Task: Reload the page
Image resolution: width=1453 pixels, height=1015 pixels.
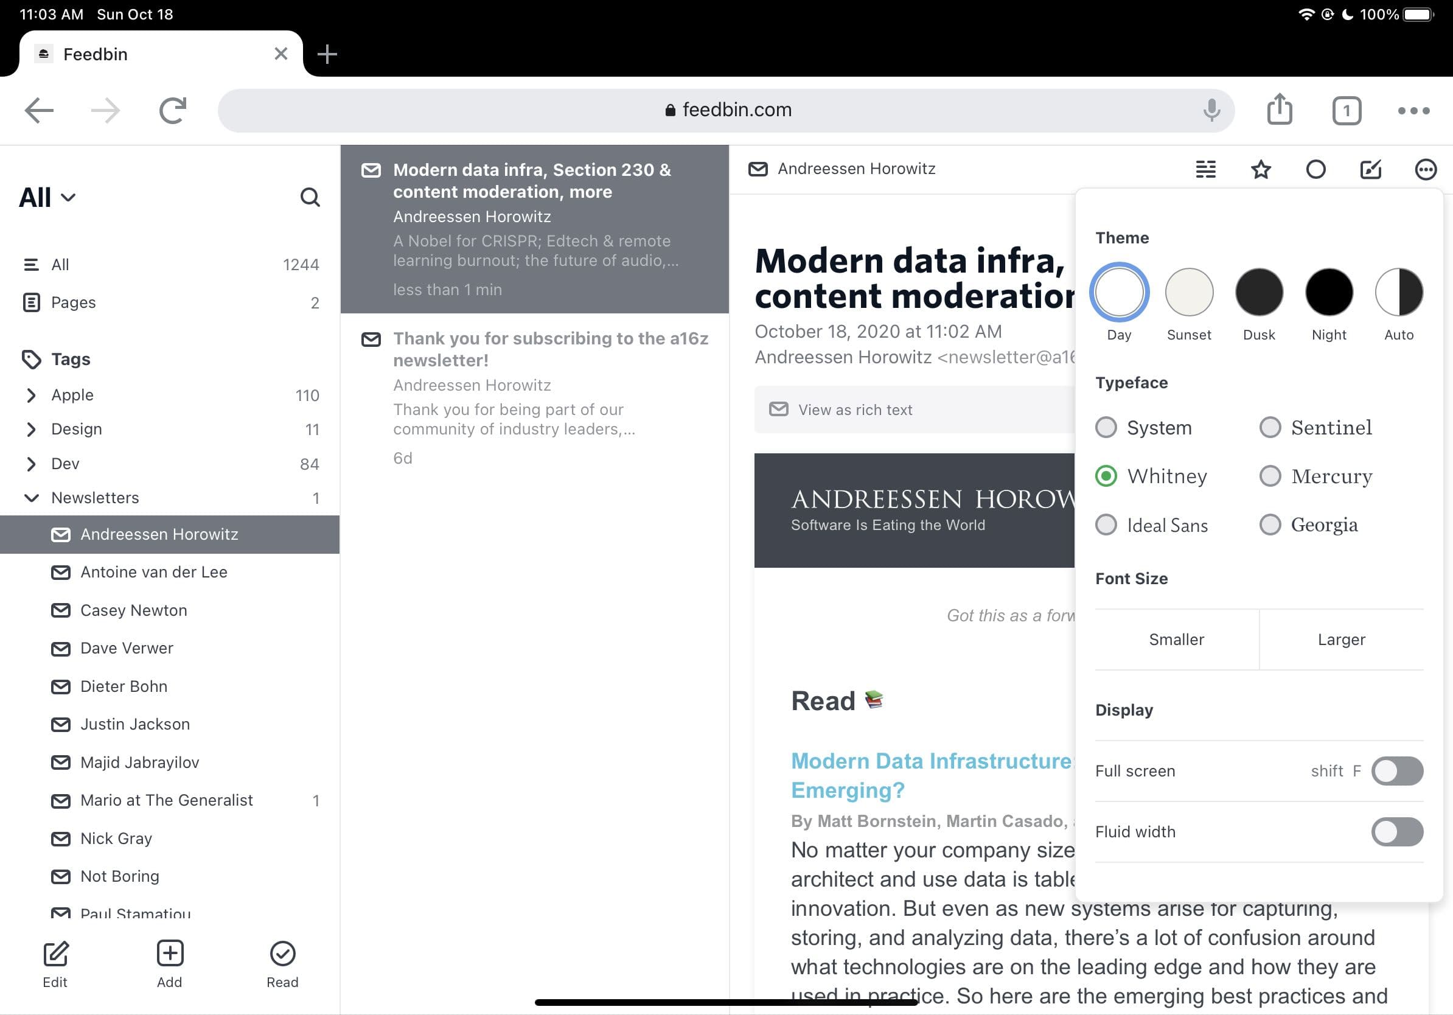Action: 173,111
